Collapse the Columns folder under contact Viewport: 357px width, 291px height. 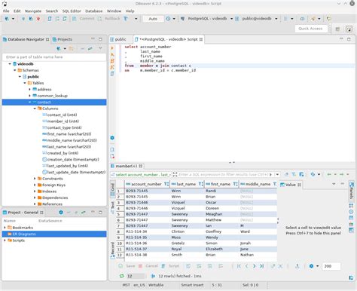click(x=35, y=109)
